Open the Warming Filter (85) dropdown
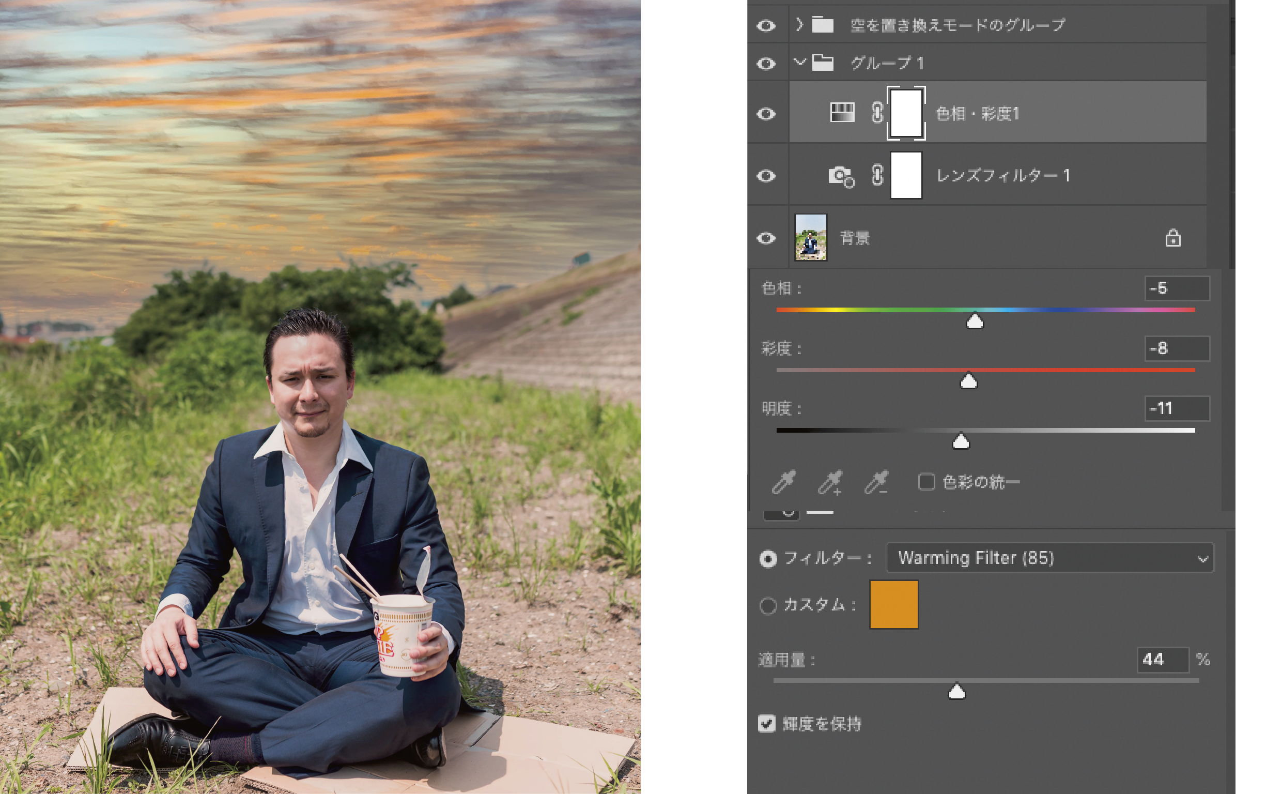This screenshot has height=794, width=1282. 1049,558
